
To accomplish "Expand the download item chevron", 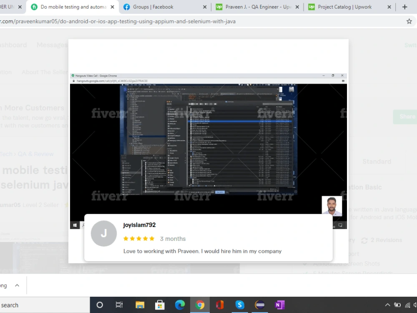I will 17,285.
